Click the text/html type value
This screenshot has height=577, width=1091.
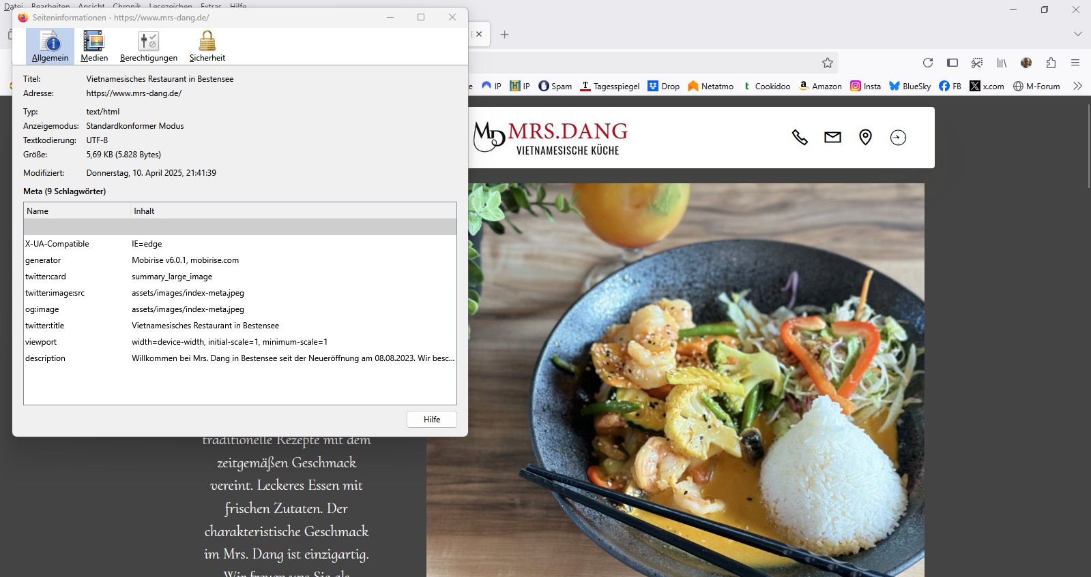click(103, 112)
